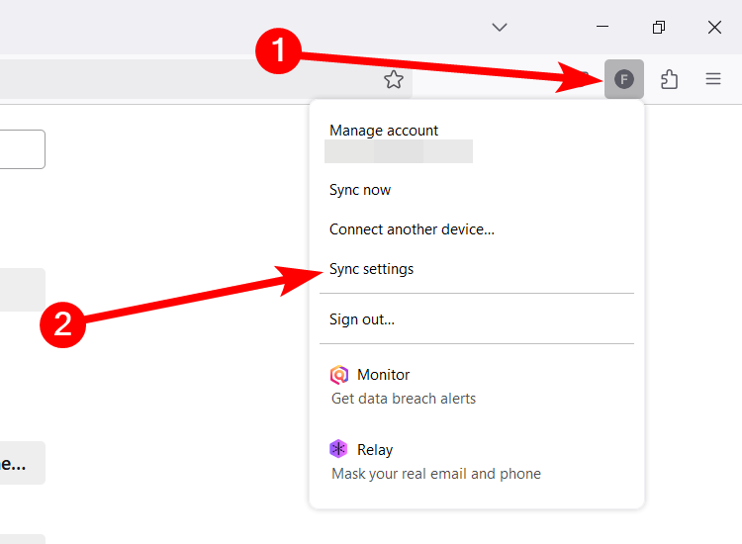The width and height of the screenshot is (742, 544).
Task: Focus the text input box at left edge
Action: [20, 149]
